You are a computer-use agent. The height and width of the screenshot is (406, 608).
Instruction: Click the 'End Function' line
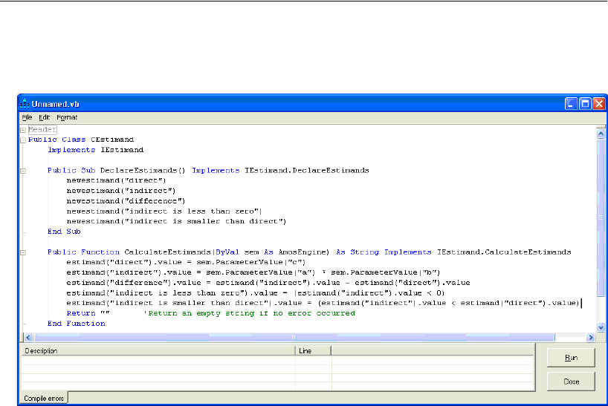[x=76, y=324]
